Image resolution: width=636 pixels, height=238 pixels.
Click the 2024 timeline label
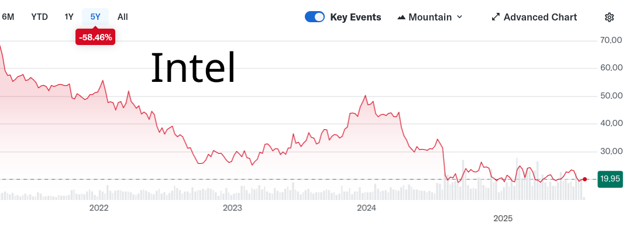[366, 208]
